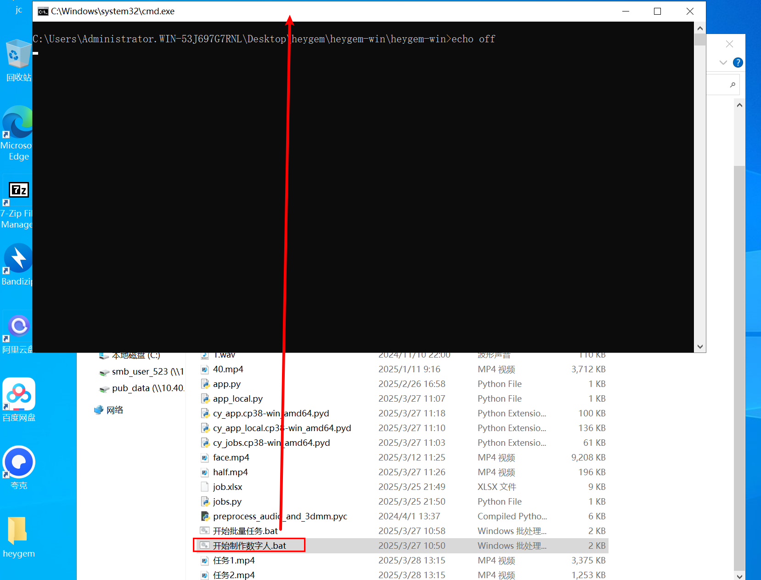The image size is (761, 580).
Task: Click Explorer file list scrollbar up arrow
Action: click(739, 105)
